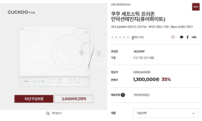This screenshot has height=121, width=202.
Task: Share via the speech bubble icon
Action: 182,37
